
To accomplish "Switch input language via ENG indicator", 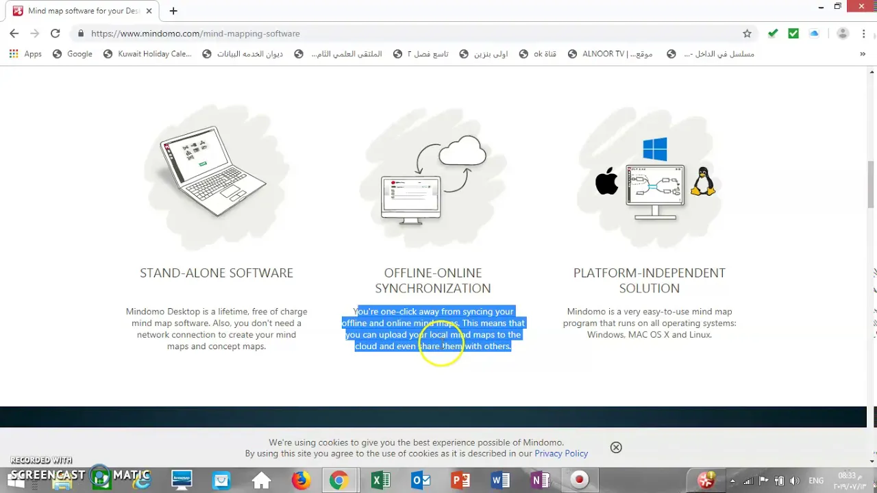I will (816, 481).
